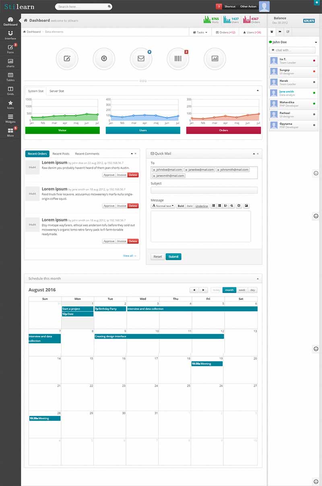Switch to the Server Stat tab
Viewport: 322px width, 486px height.
pyautogui.click(x=57, y=91)
